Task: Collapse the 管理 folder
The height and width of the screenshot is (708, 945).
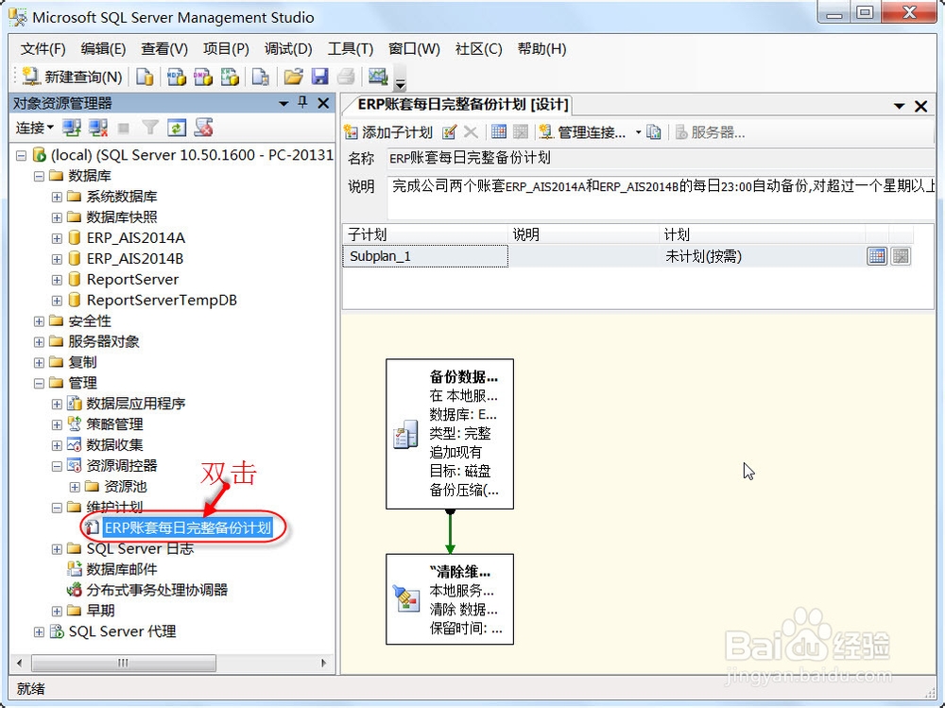Action: 39,383
